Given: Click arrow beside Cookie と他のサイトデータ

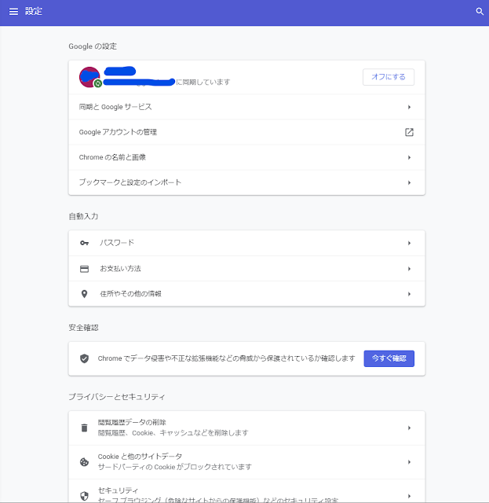Looking at the screenshot, I should (x=409, y=462).
